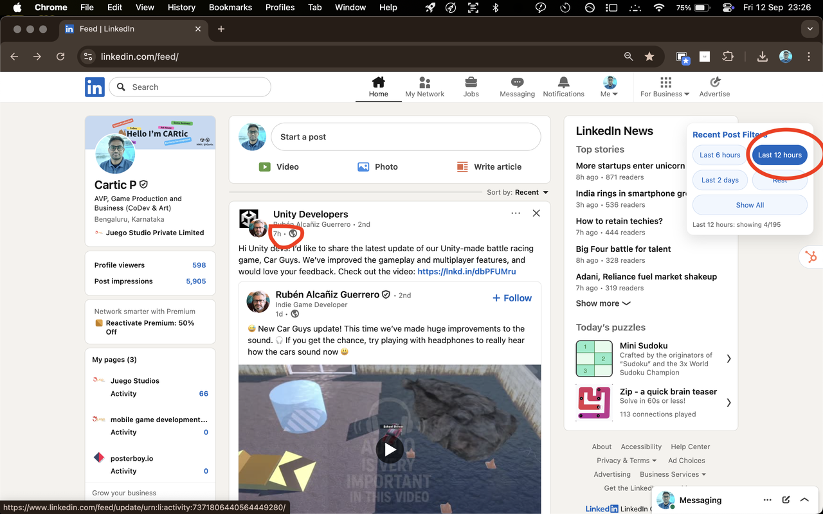This screenshot has width=823, height=514.
Task: Focus the LinkedIn Search field
Action: [190, 87]
